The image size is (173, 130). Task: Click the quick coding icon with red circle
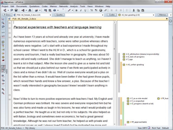(x=3, y=53)
